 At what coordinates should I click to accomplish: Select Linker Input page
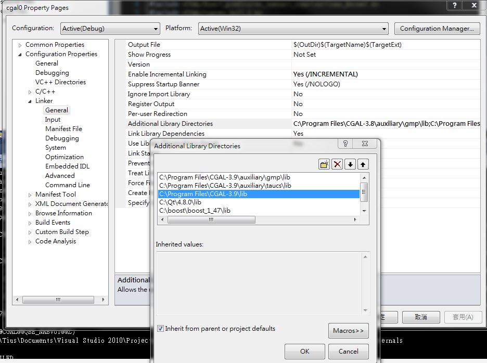(x=53, y=120)
